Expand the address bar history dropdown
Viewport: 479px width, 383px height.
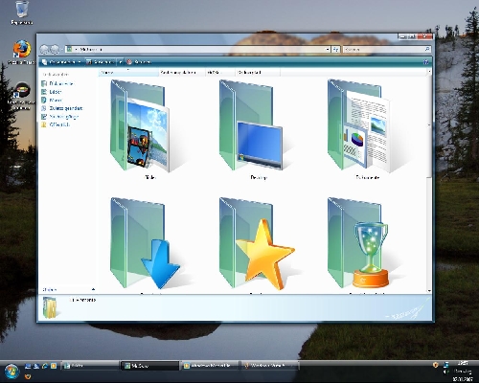[328, 50]
